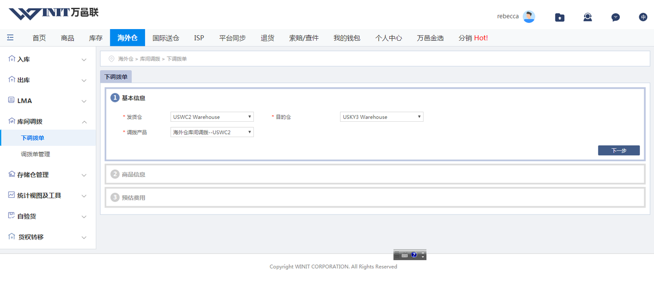654x290 pixels.
Task: Click the LMA list icon in sidebar
Action: click(x=12, y=100)
